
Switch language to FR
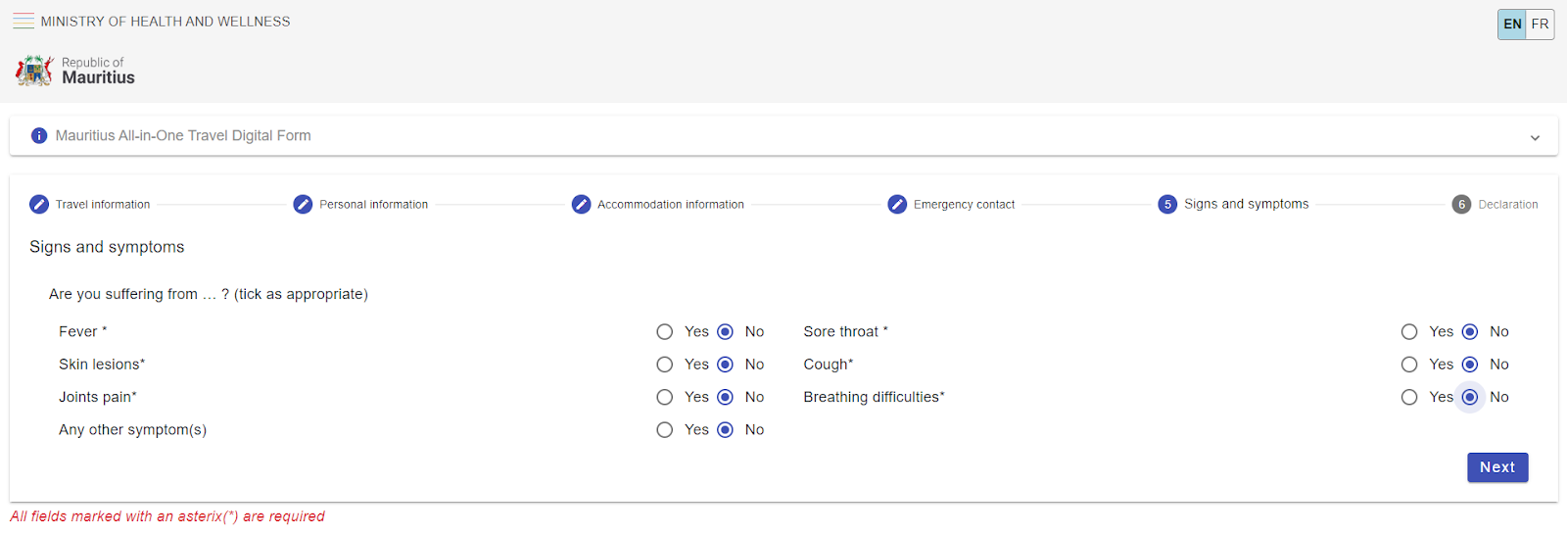coord(1541,24)
